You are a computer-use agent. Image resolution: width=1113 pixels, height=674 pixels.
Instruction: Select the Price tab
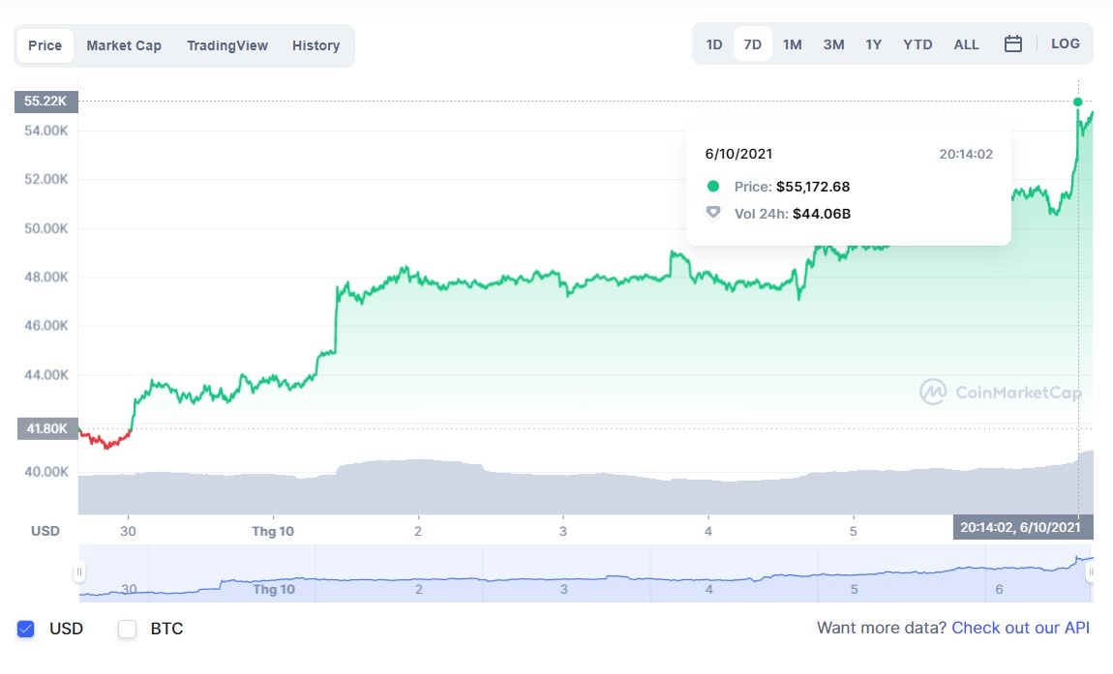coord(45,45)
